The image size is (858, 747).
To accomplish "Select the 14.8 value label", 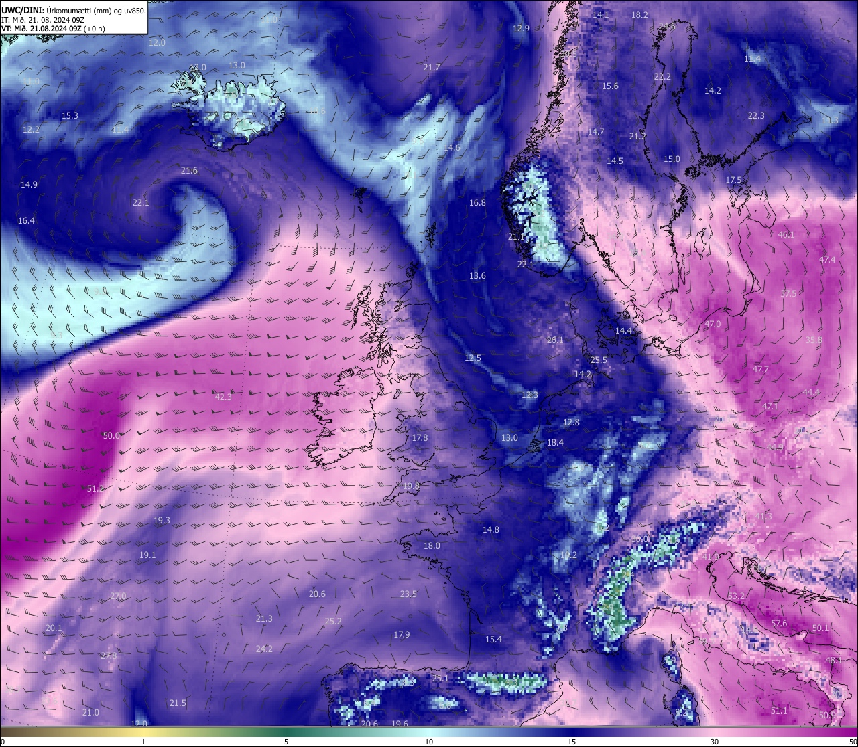I will (x=491, y=529).
